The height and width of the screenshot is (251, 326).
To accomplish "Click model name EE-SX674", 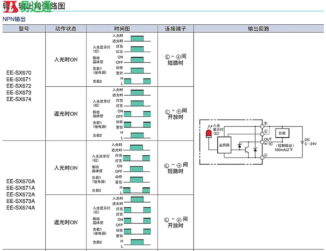I will 19,99.
